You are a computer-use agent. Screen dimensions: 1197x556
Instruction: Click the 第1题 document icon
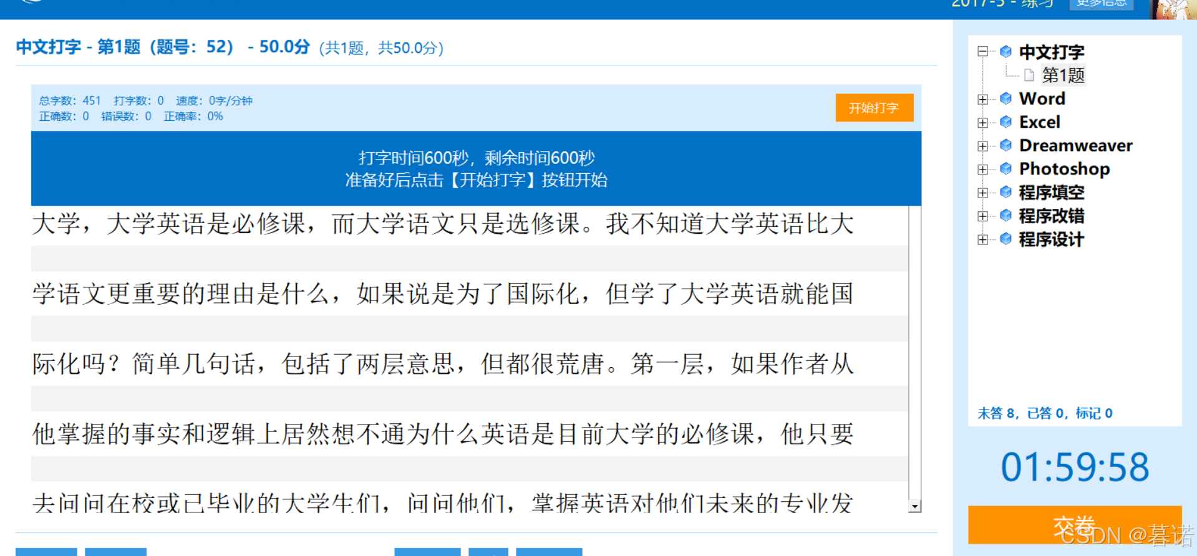coord(1029,75)
